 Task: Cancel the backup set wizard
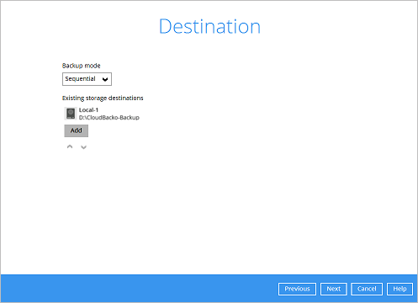(367, 289)
